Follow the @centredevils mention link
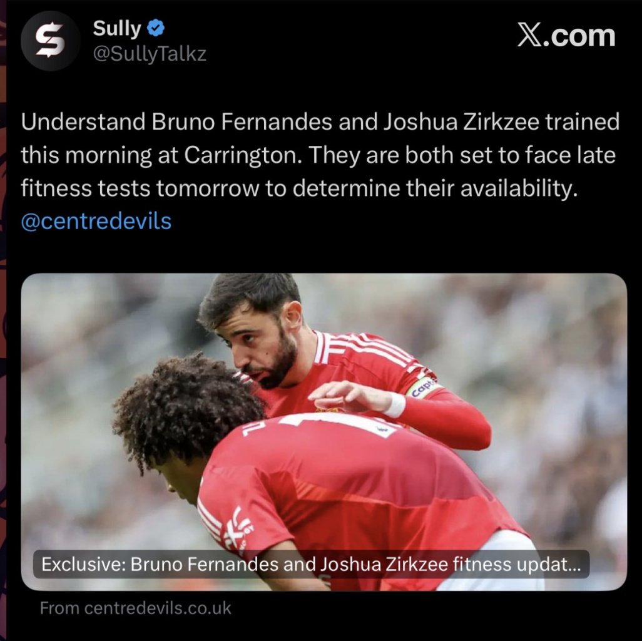 tap(96, 221)
